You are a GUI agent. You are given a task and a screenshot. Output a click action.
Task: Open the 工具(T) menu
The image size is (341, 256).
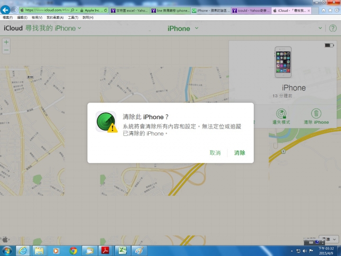tap(73, 18)
